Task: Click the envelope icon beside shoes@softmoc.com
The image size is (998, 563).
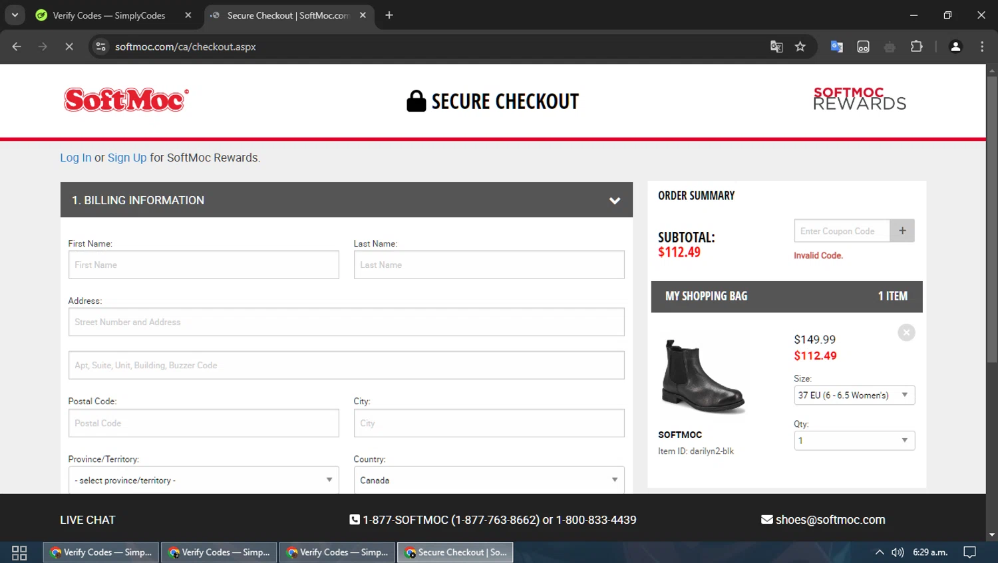Action: tap(767, 520)
